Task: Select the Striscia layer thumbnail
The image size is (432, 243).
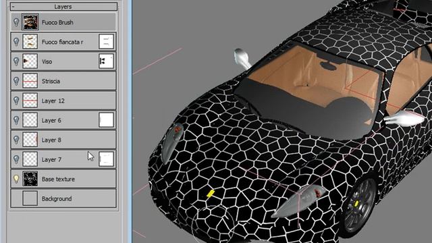Action: (30, 81)
